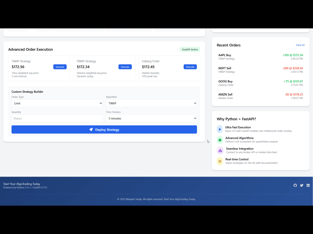Click the Seamless Integration network icon

click(x=220, y=151)
